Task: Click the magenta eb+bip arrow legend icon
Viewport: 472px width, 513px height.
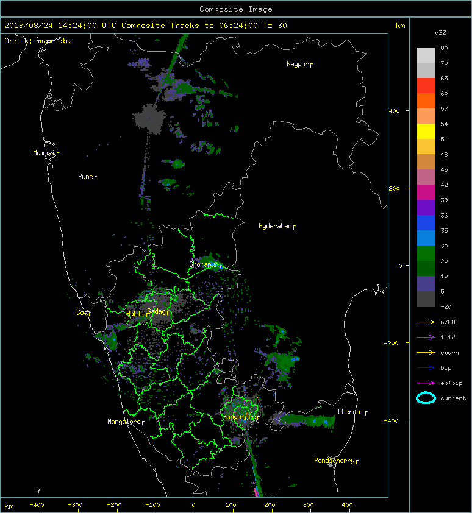Action: click(426, 383)
